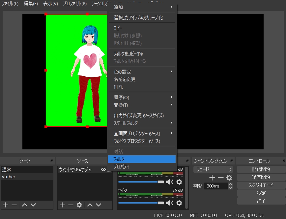The image size is (286, 219).
Task: Decrease transition duration with down arrow
Action: tap(230, 188)
